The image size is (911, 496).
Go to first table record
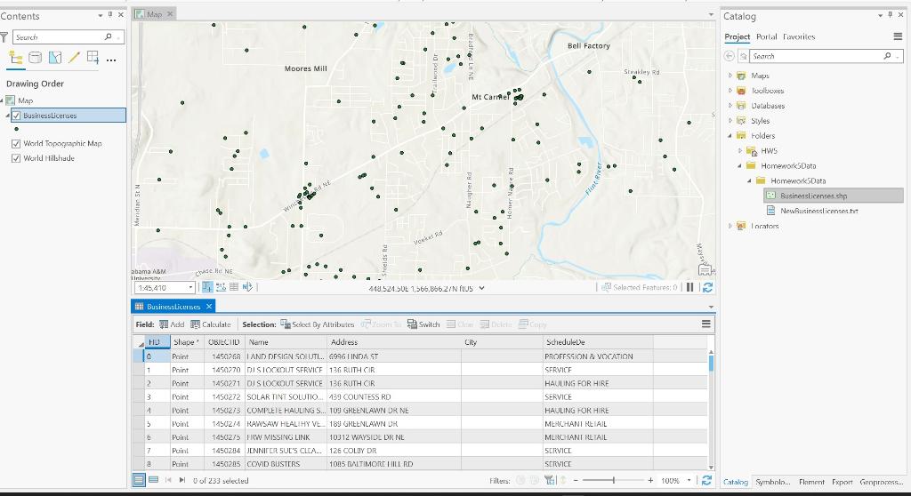pos(168,480)
